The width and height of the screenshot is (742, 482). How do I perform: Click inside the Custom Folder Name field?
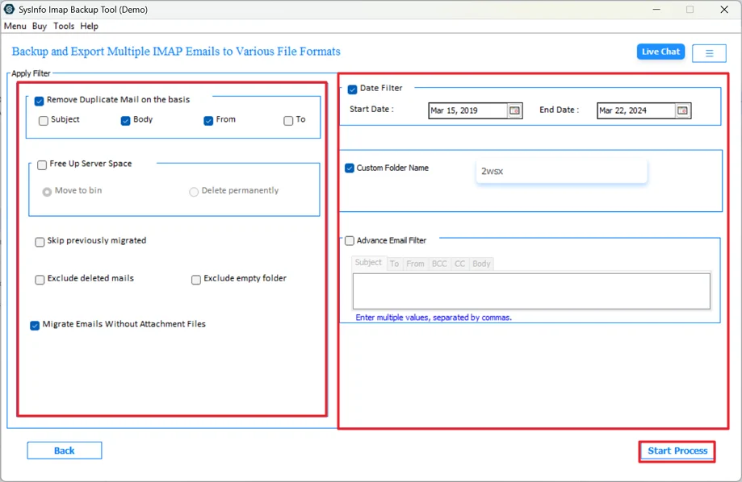tap(560, 170)
